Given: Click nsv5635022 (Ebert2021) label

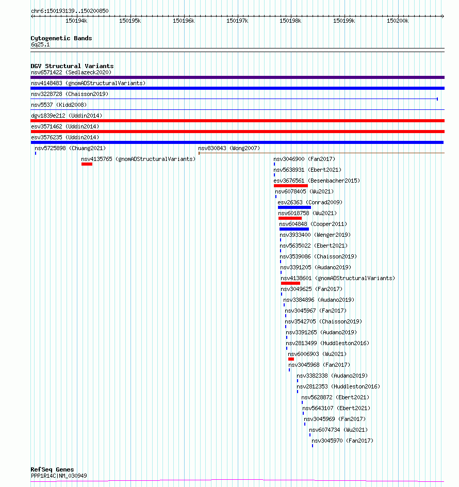Looking at the screenshot, I should (x=314, y=246).
